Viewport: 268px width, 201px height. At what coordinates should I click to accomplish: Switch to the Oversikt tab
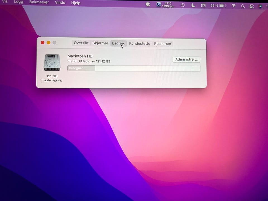pos(81,43)
